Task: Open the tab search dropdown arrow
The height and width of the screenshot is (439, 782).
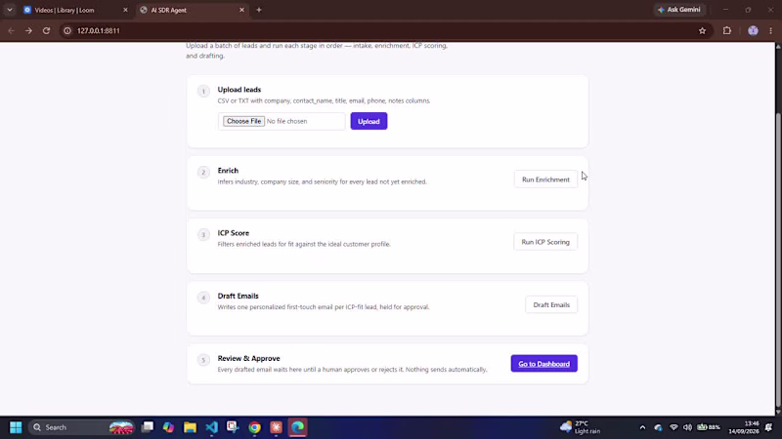Action: (10, 10)
